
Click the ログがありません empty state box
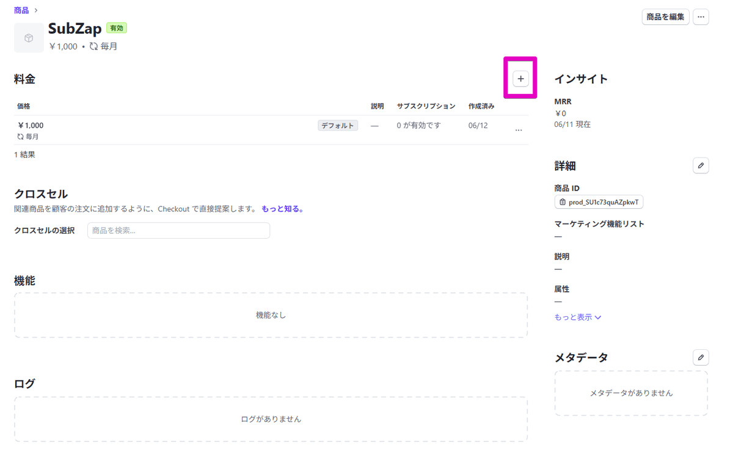(x=271, y=419)
